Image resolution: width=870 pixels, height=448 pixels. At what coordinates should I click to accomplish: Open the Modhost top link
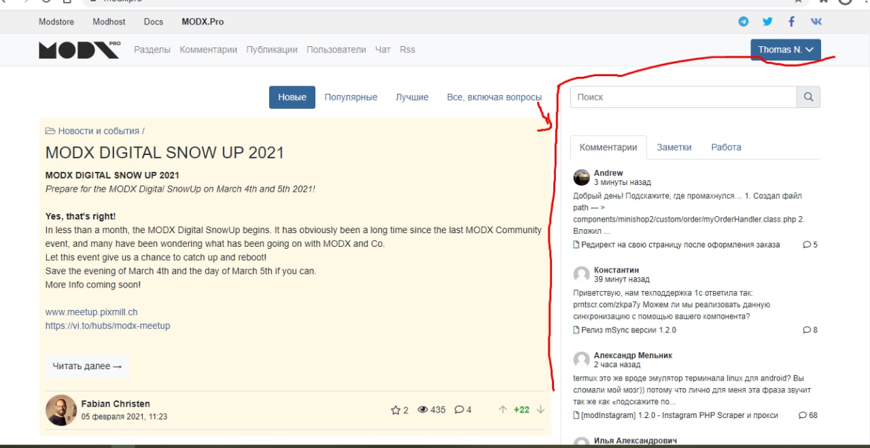(109, 22)
